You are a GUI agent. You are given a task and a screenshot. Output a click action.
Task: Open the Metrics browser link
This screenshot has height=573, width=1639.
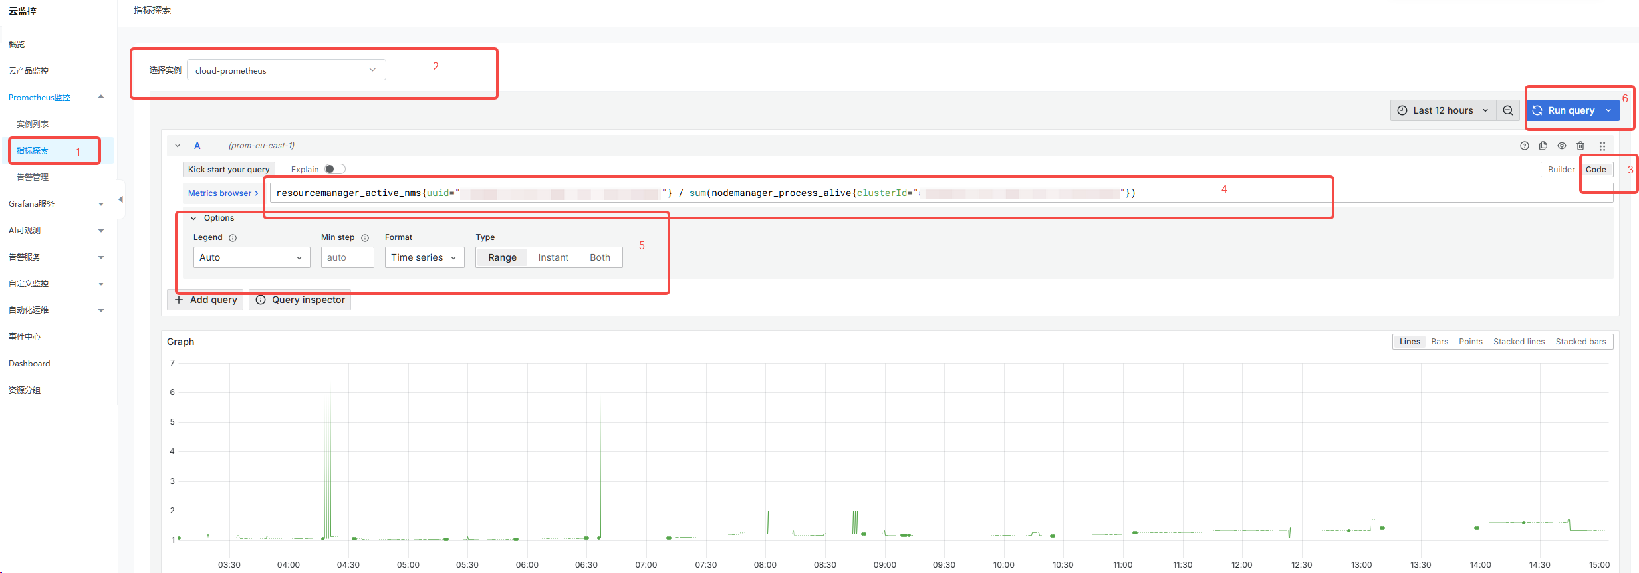[223, 193]
